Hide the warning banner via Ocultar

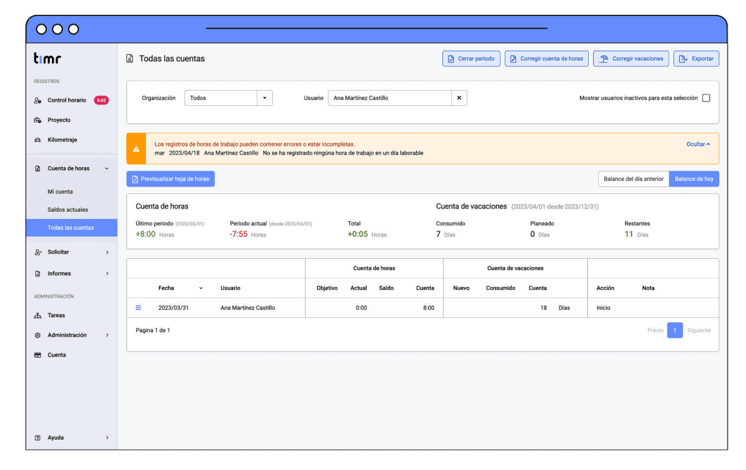click(x=698, y=144)
